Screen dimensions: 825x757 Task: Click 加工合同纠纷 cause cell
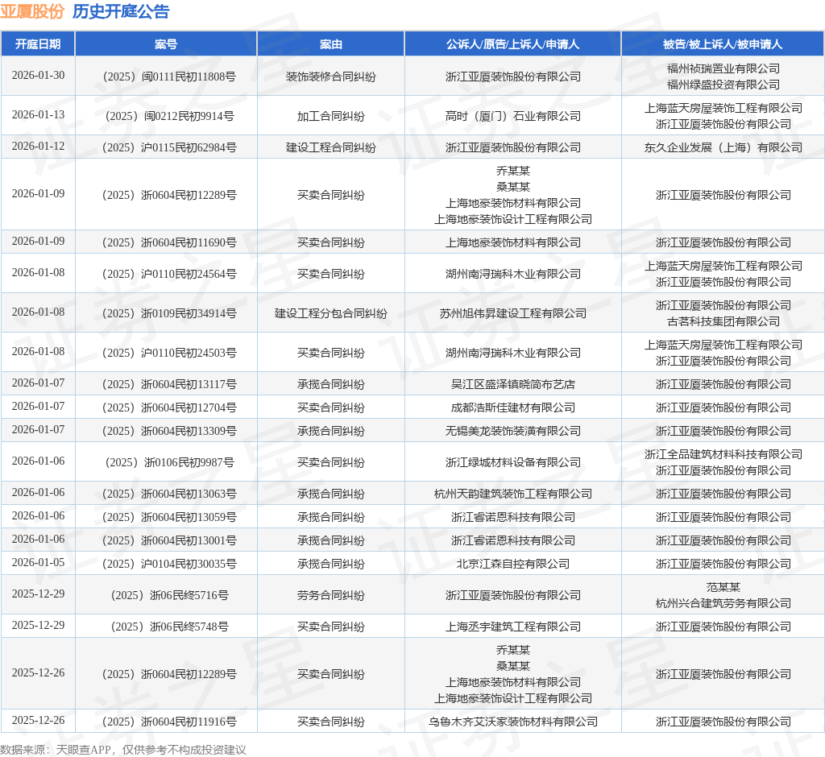click(331, 116)
